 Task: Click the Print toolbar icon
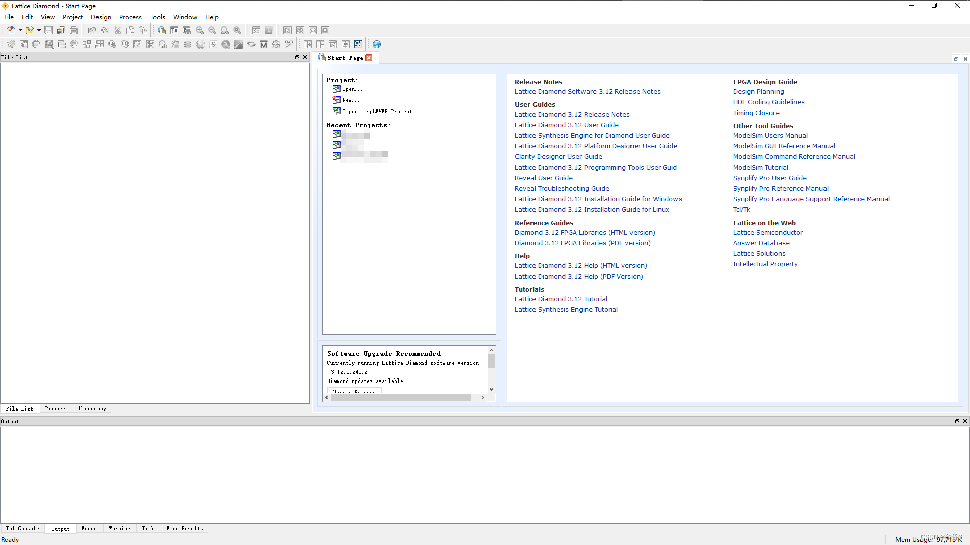(74, 30)
